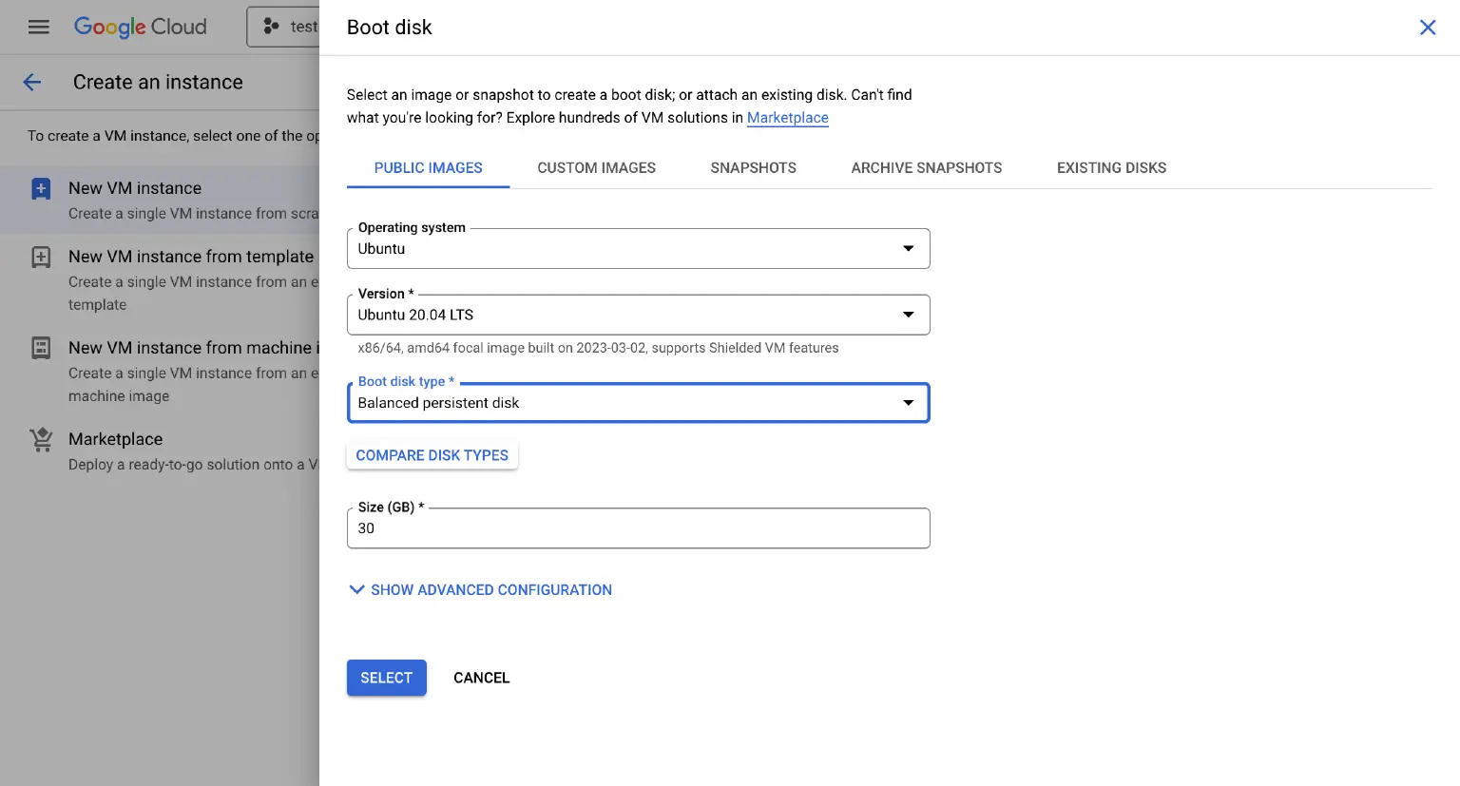The width and height of the screenshot is (1460, 786).
Task: Click the Size (GB) input field
Action: [638, 528]
